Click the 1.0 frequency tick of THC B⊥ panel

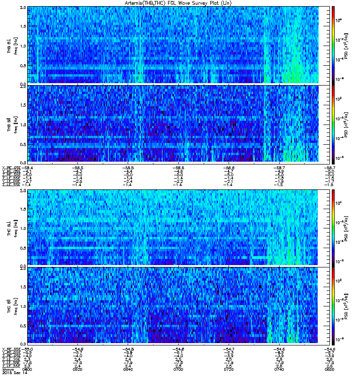23,228
